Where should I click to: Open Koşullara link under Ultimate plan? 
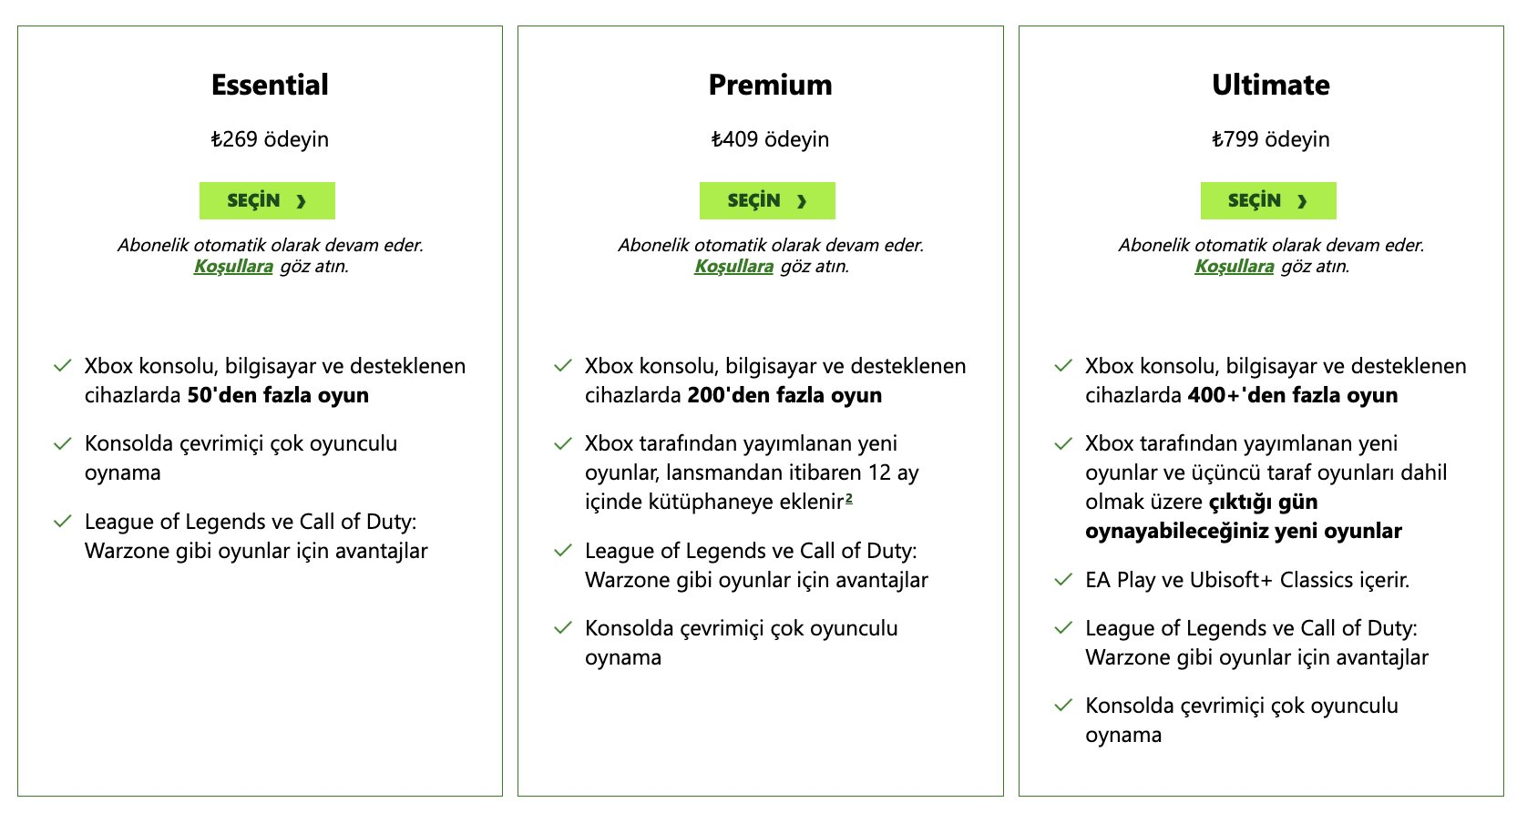pos(1235,266)
